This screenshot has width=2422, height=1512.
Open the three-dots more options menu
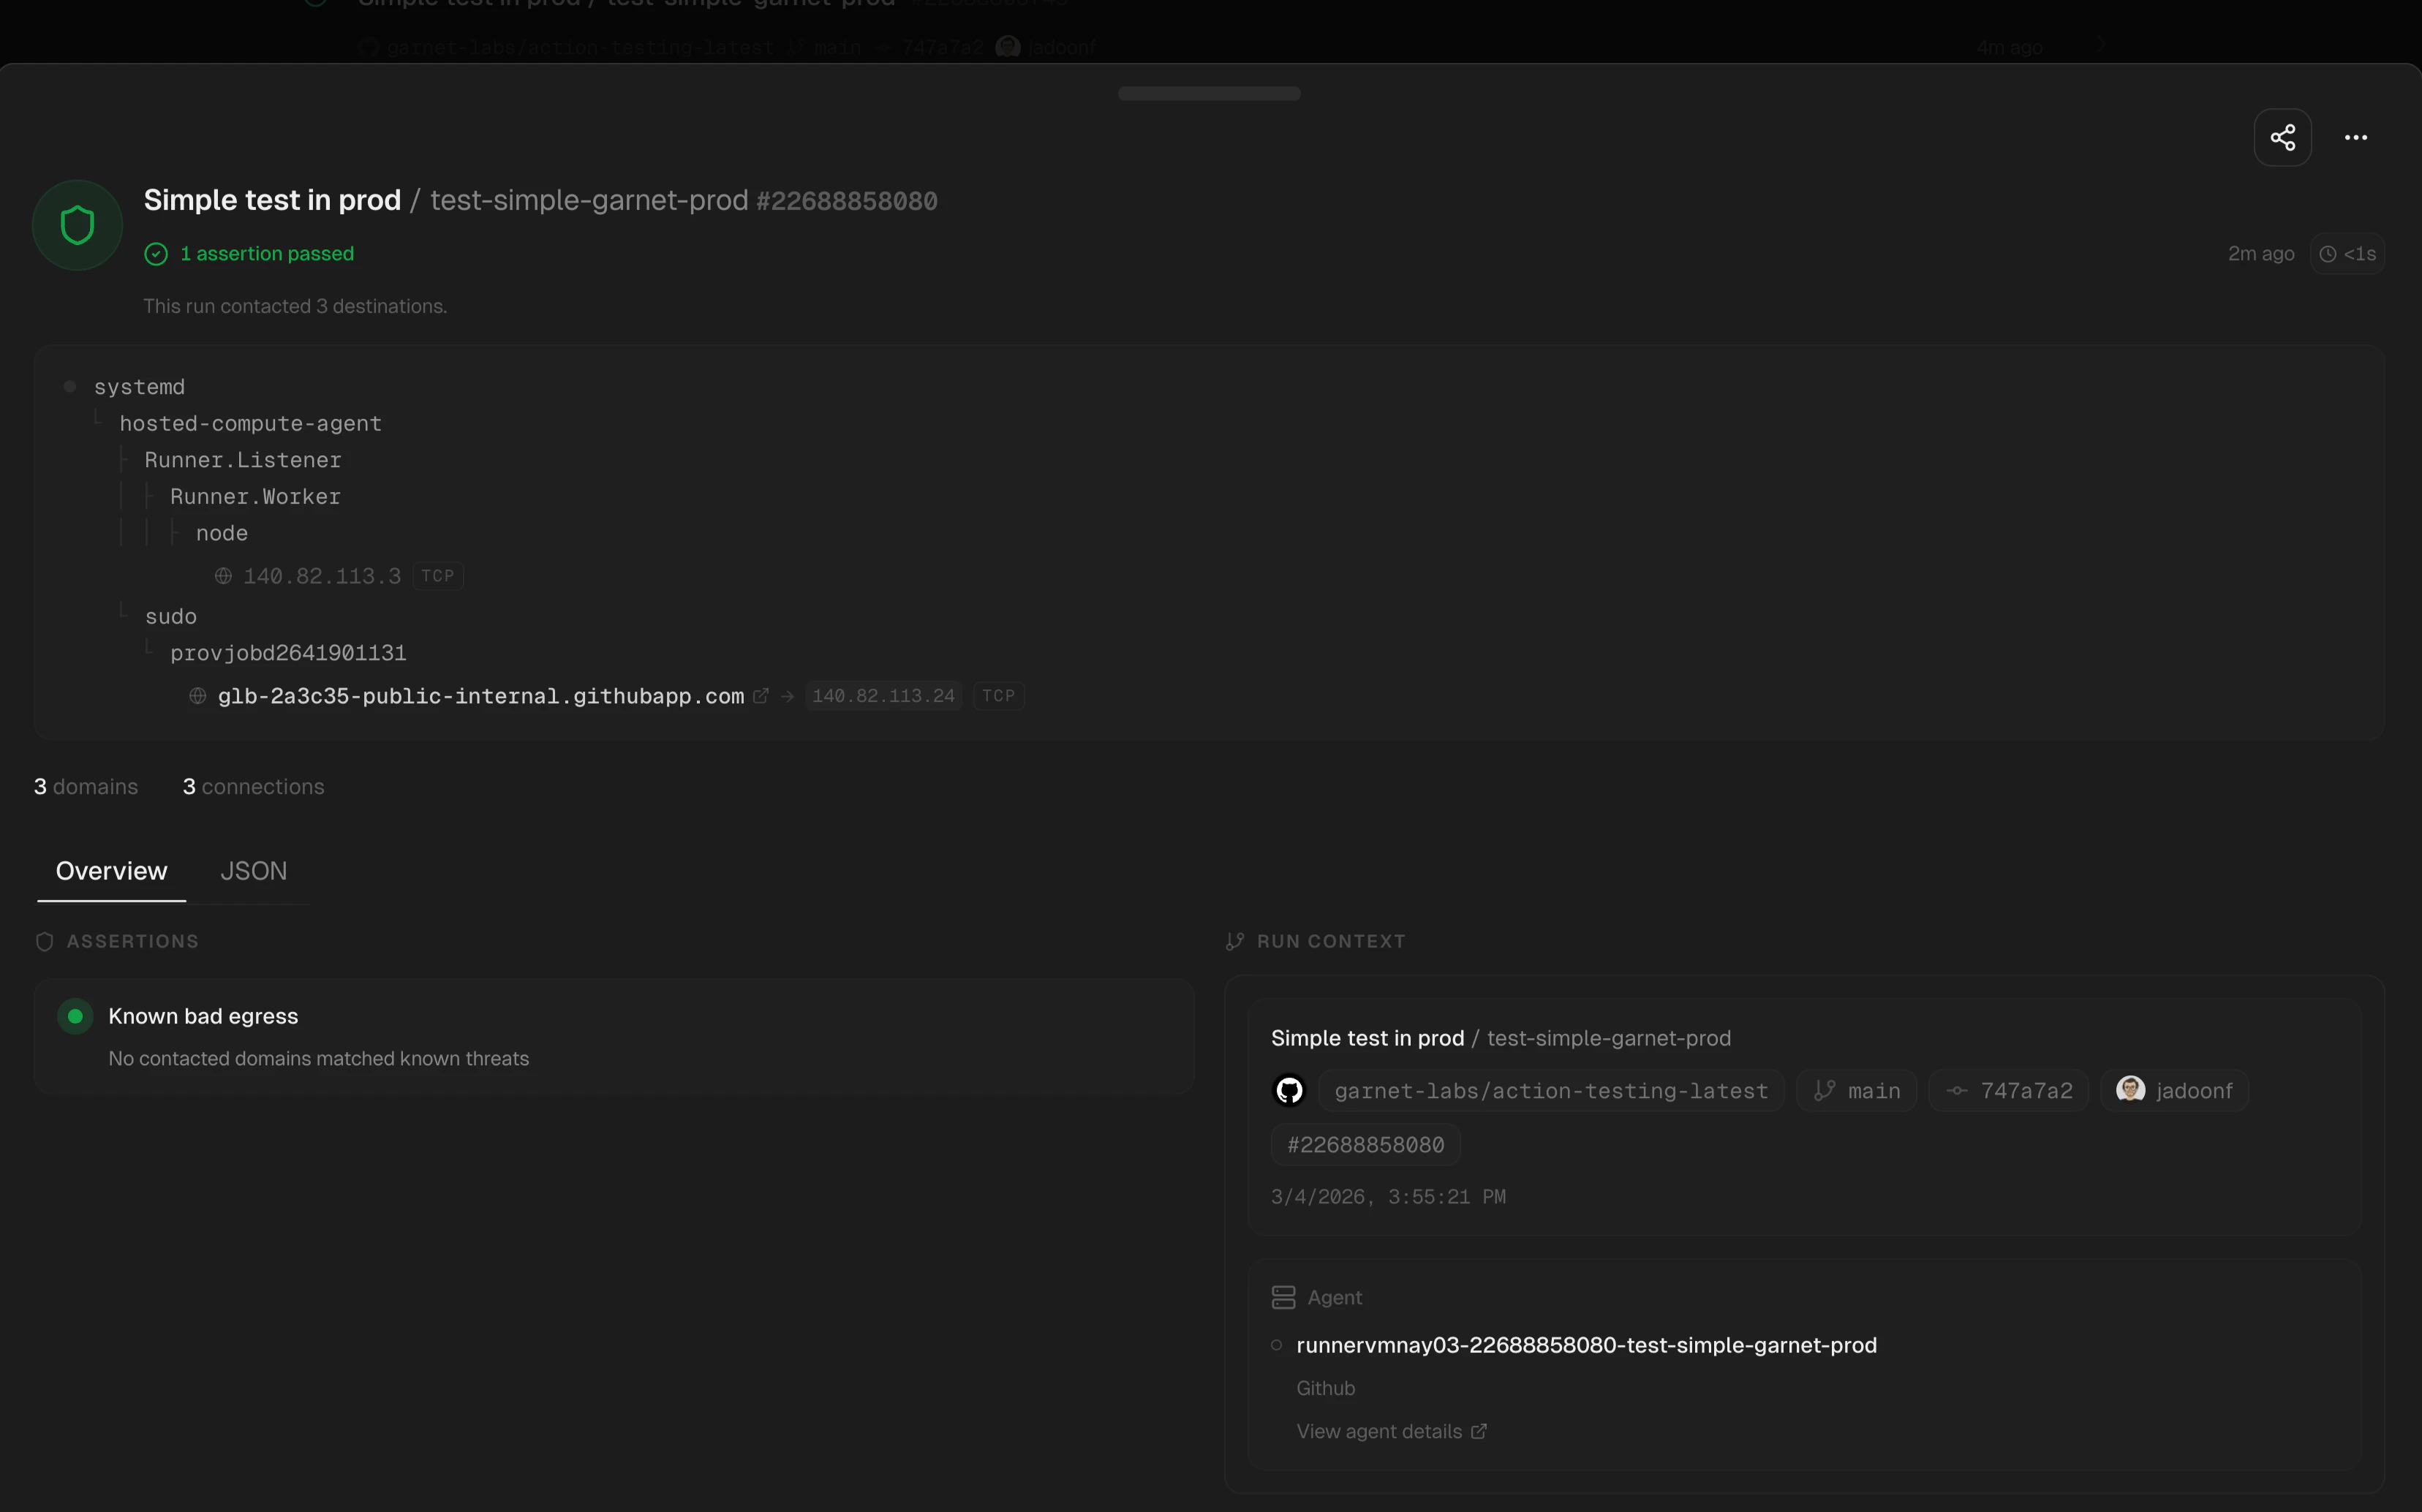(x=2355, y=137)
